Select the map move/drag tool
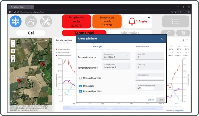The height and width of the screenshot is (116, 199). [13, 57]
